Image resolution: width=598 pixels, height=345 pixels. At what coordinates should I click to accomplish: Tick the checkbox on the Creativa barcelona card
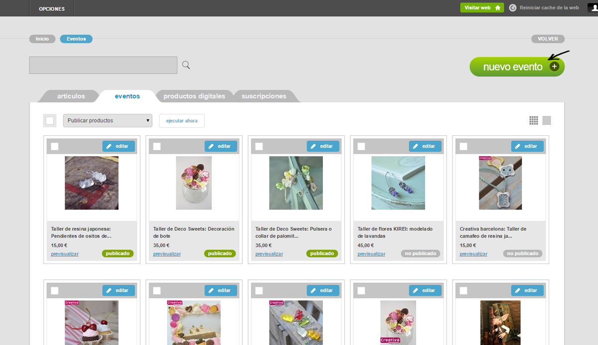[x=463, y=146]
